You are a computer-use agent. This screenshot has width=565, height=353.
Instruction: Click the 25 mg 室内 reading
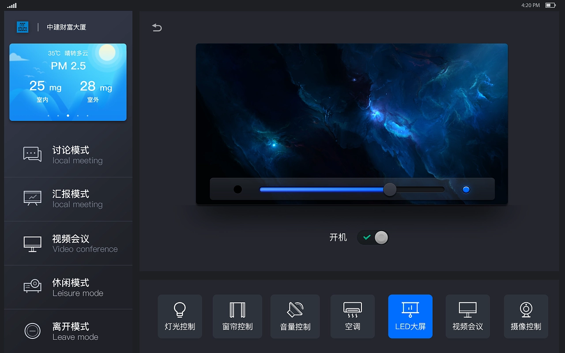(45, 91)
